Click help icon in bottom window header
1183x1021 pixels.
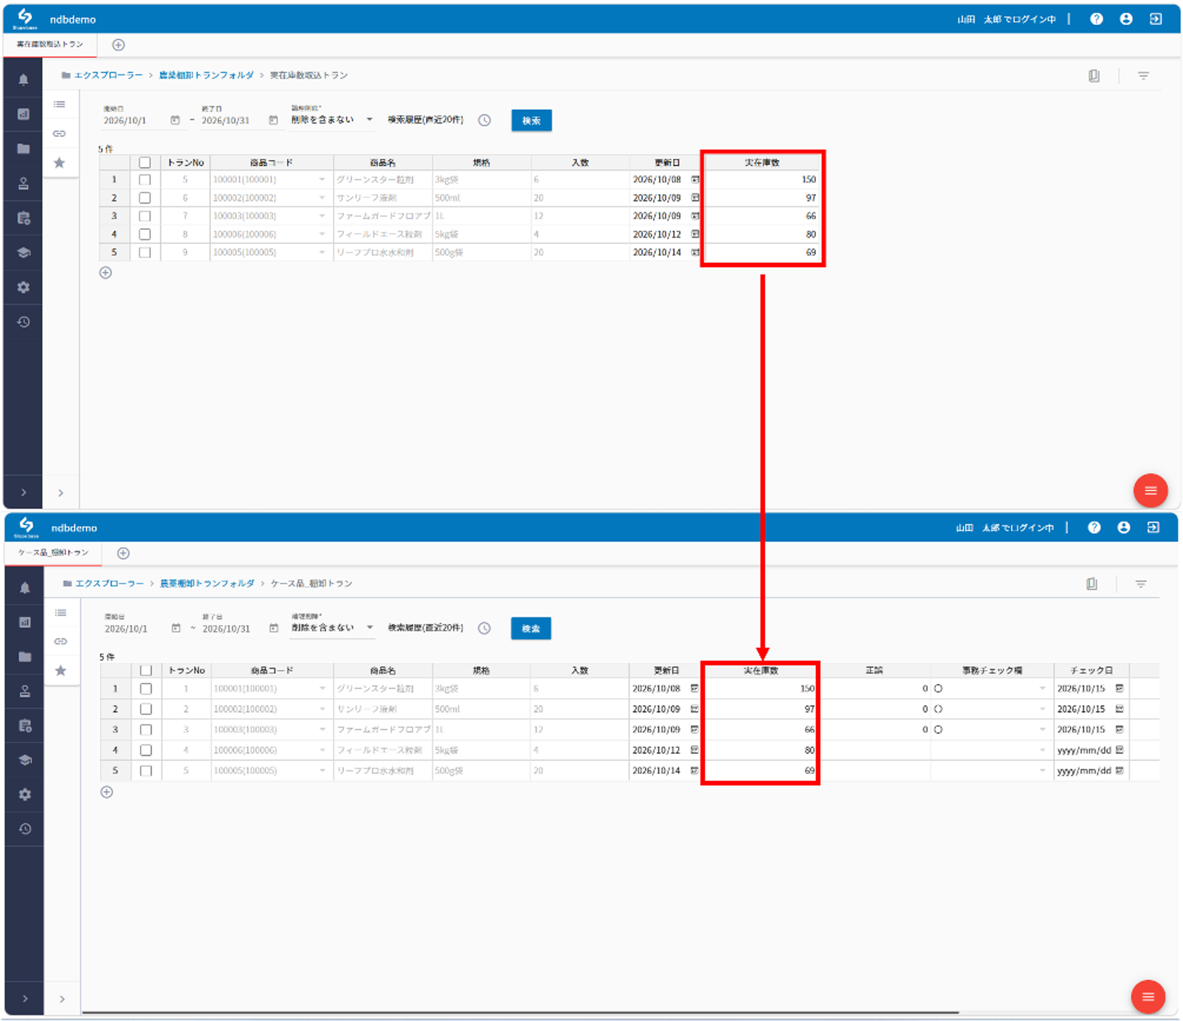[x=1094, y=527]
